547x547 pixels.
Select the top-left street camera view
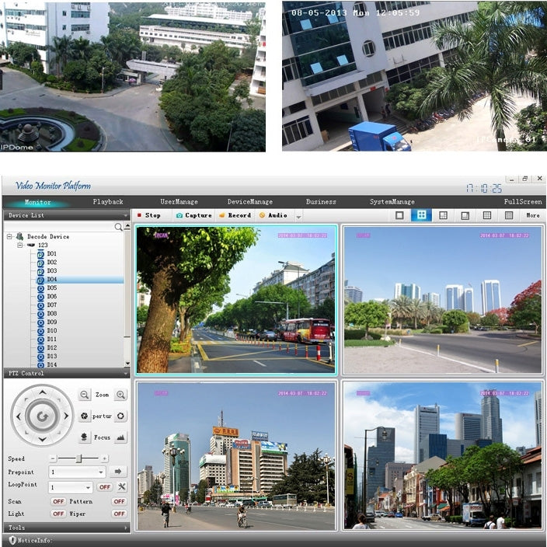(x=236, y=300)
